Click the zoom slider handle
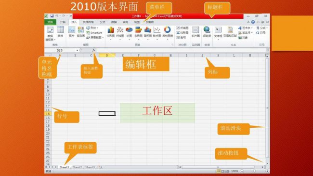 coord(255,171)
